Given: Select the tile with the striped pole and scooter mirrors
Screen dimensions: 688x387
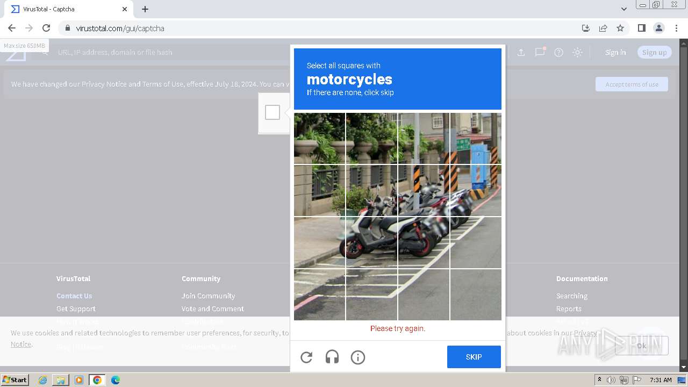Looking at the screenshot, I should 424,190.
